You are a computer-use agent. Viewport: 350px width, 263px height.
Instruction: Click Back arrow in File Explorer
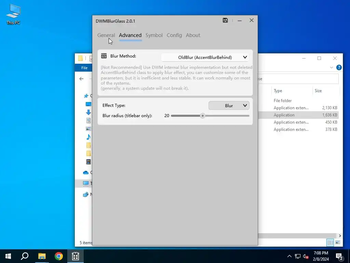pyautogui.click(x=81, y=79)
